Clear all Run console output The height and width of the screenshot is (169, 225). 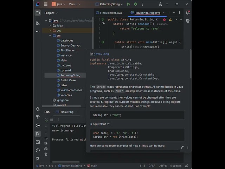point(46,154)
